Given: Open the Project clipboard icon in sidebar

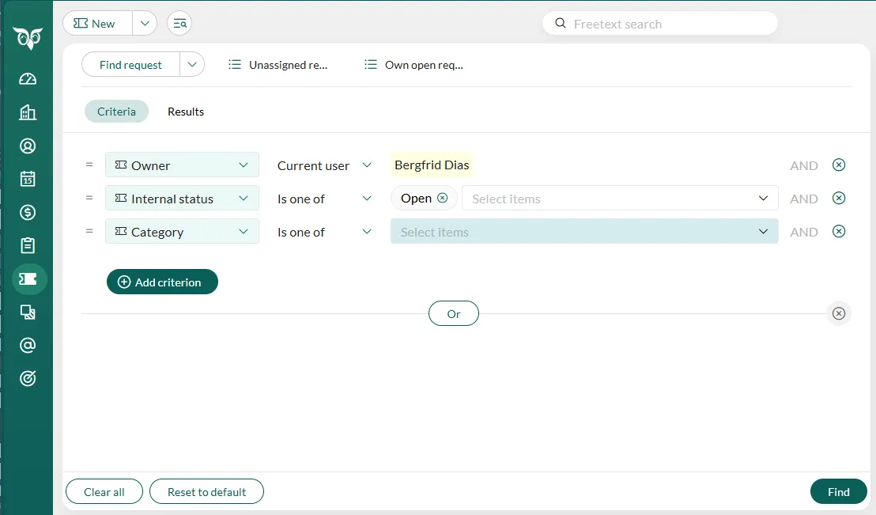Looking at the screenshot, I should pos(28,246).
